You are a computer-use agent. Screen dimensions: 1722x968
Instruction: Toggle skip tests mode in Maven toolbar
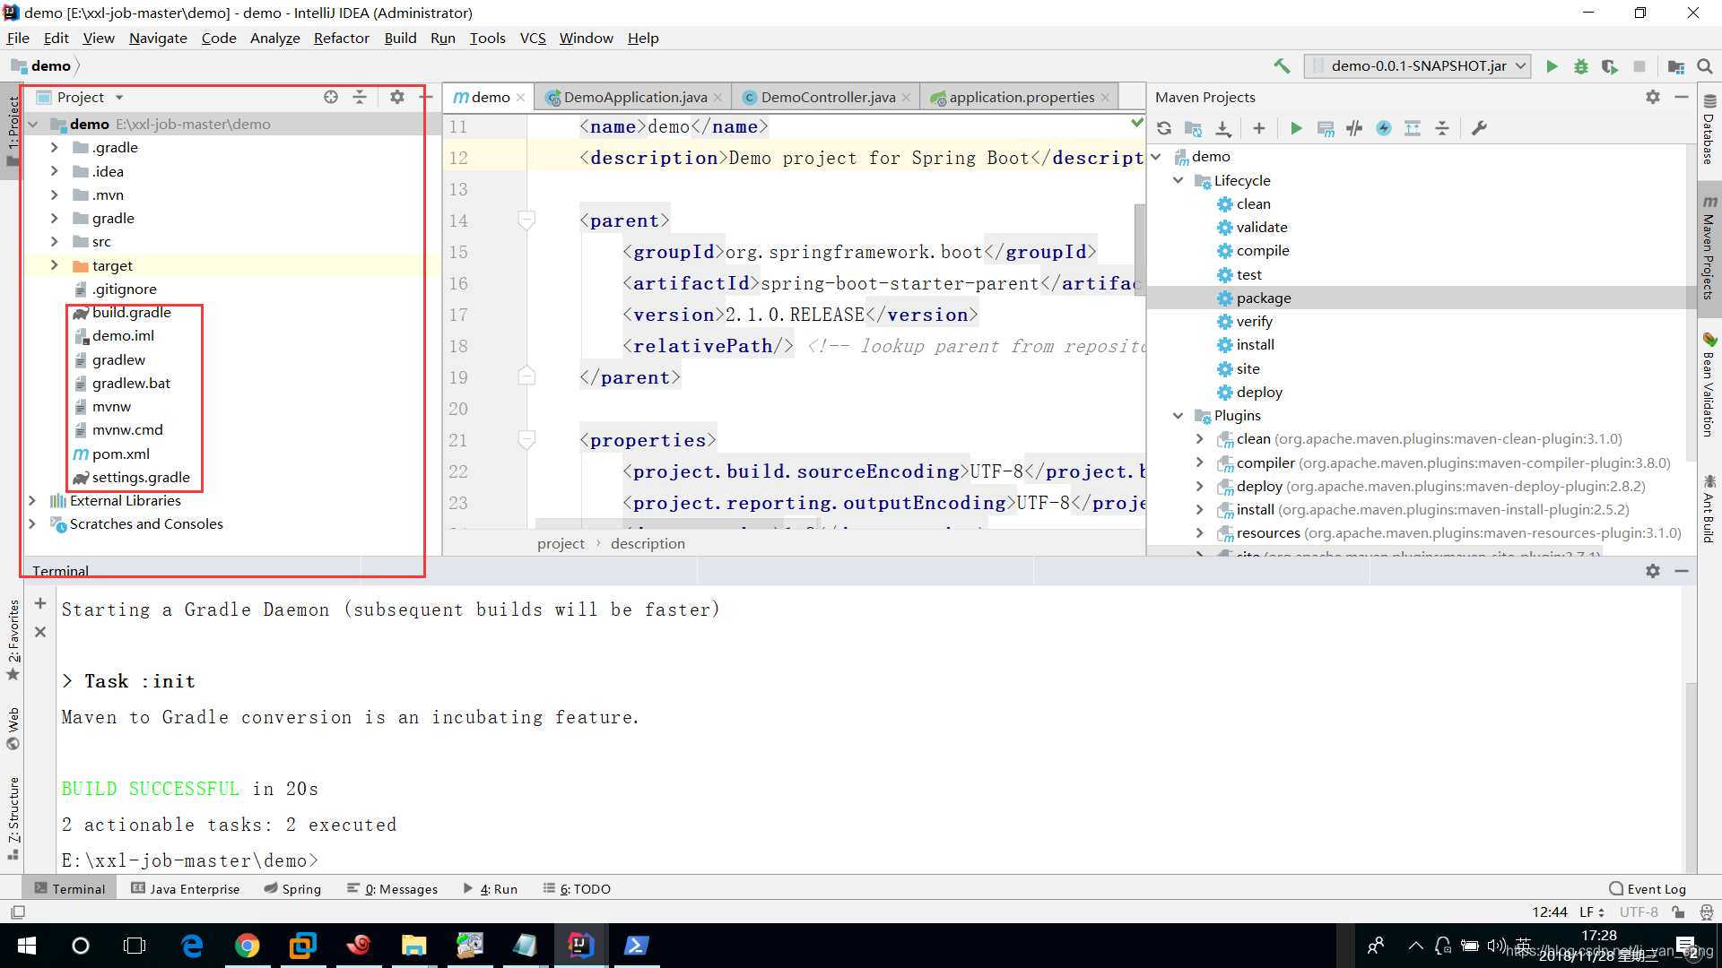(x=1384, y=128)
